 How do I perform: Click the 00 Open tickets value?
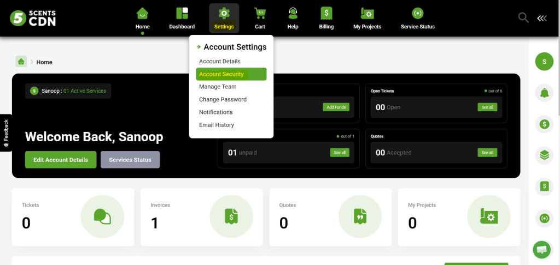click(x=388, y=107)
